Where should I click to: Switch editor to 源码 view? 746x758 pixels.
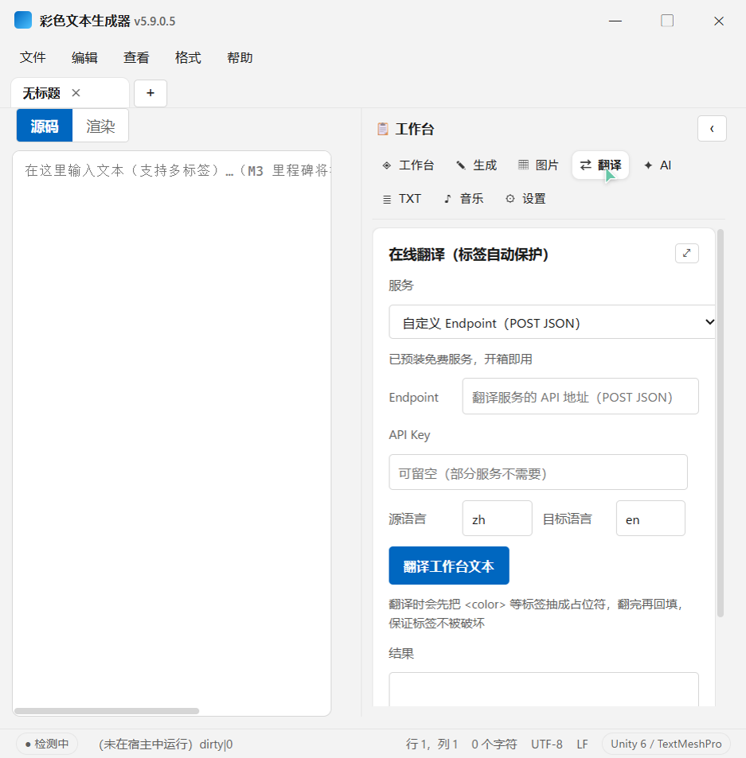45,126
